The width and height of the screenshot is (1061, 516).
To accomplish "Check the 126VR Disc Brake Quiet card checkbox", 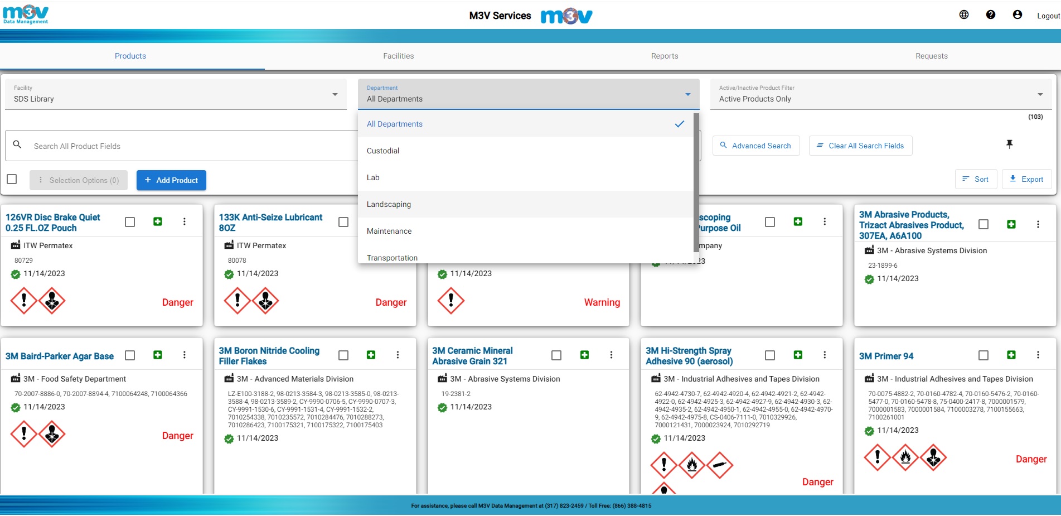I will tap(130, 222).
